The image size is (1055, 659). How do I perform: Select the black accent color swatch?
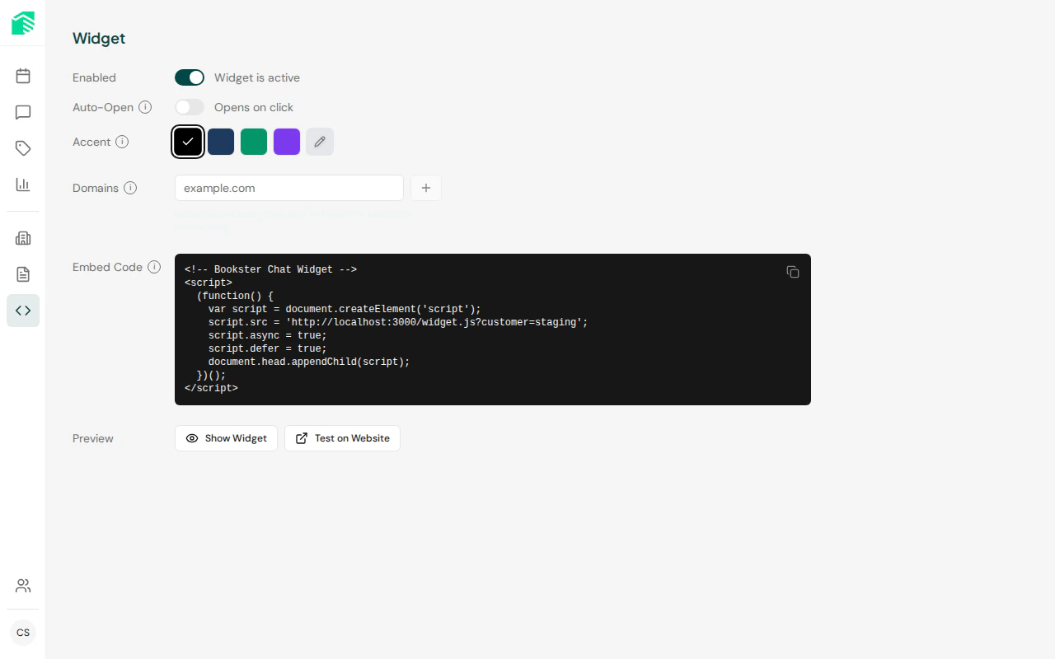point(188,142)
